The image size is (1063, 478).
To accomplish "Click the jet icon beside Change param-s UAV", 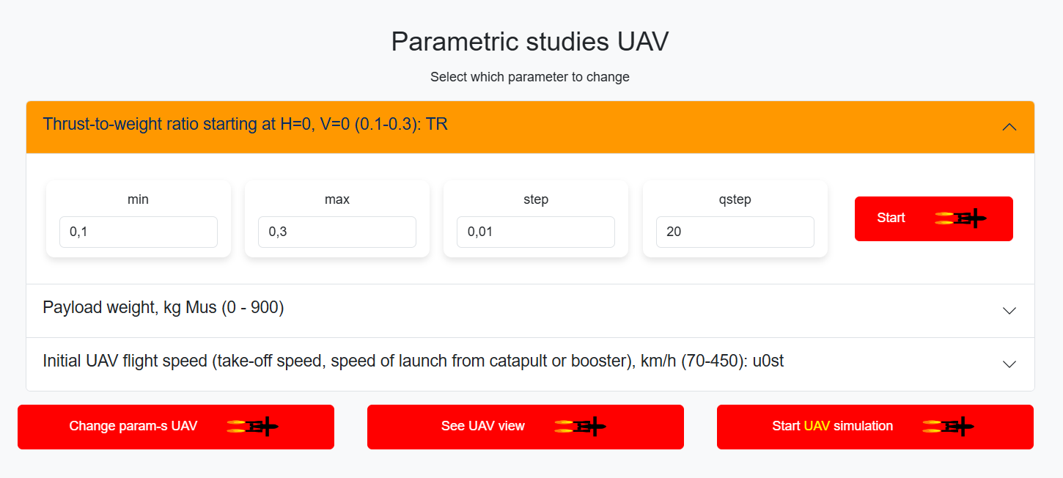I will [253, 427].
